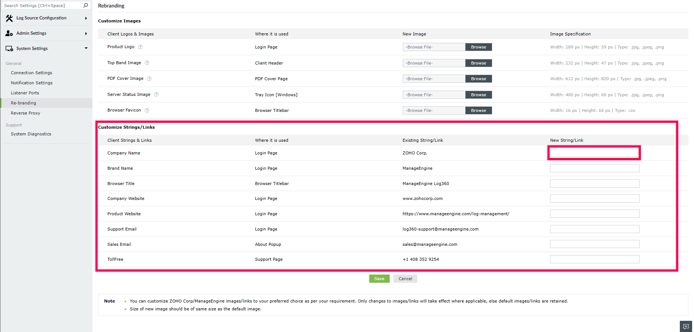Click the Browser Title new string field
This screenshot has height=332, width=694.
tap(594, 184)
